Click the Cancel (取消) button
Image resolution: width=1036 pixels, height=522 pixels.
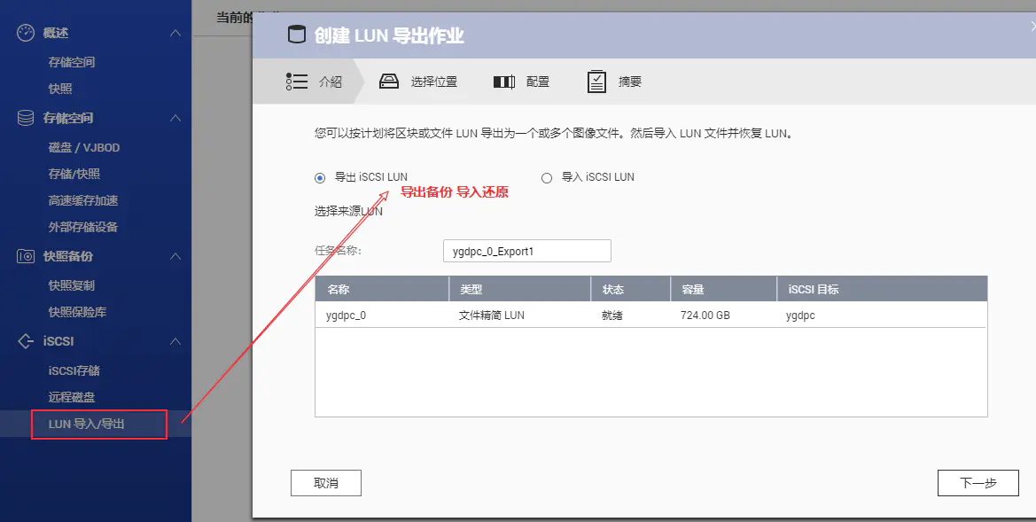[325, 483]
